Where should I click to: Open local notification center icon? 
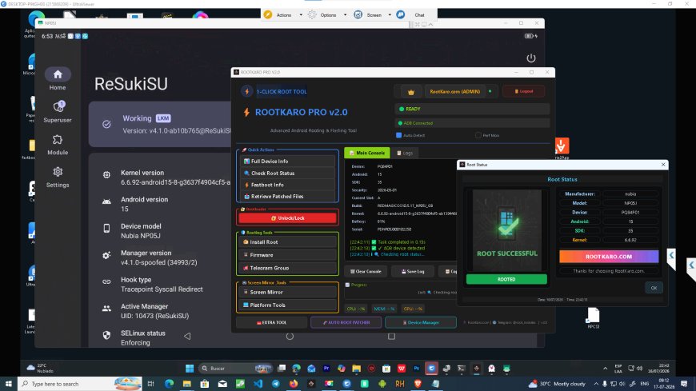pyautogui.click(x=684, y=384)
